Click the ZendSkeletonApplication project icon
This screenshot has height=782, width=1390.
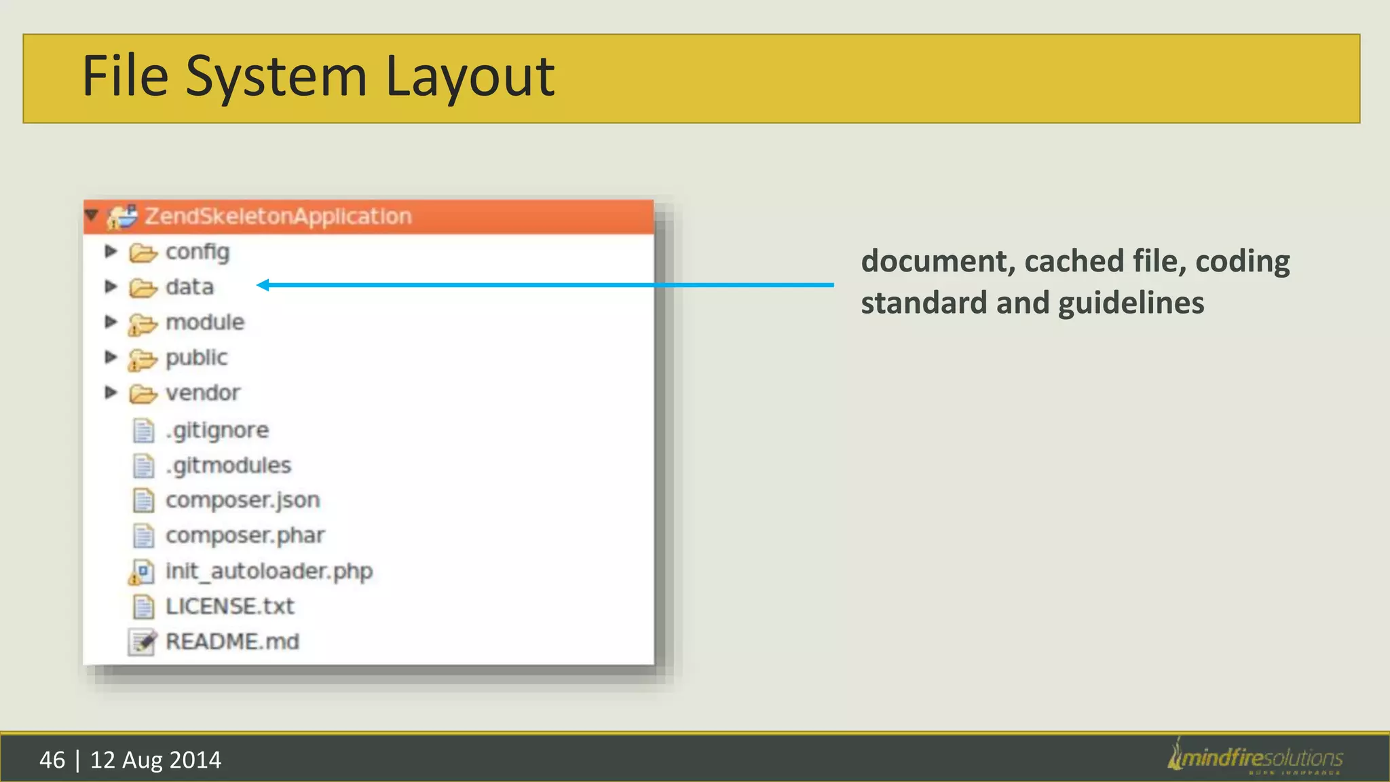pyautogui.click(x=122, y=217)
